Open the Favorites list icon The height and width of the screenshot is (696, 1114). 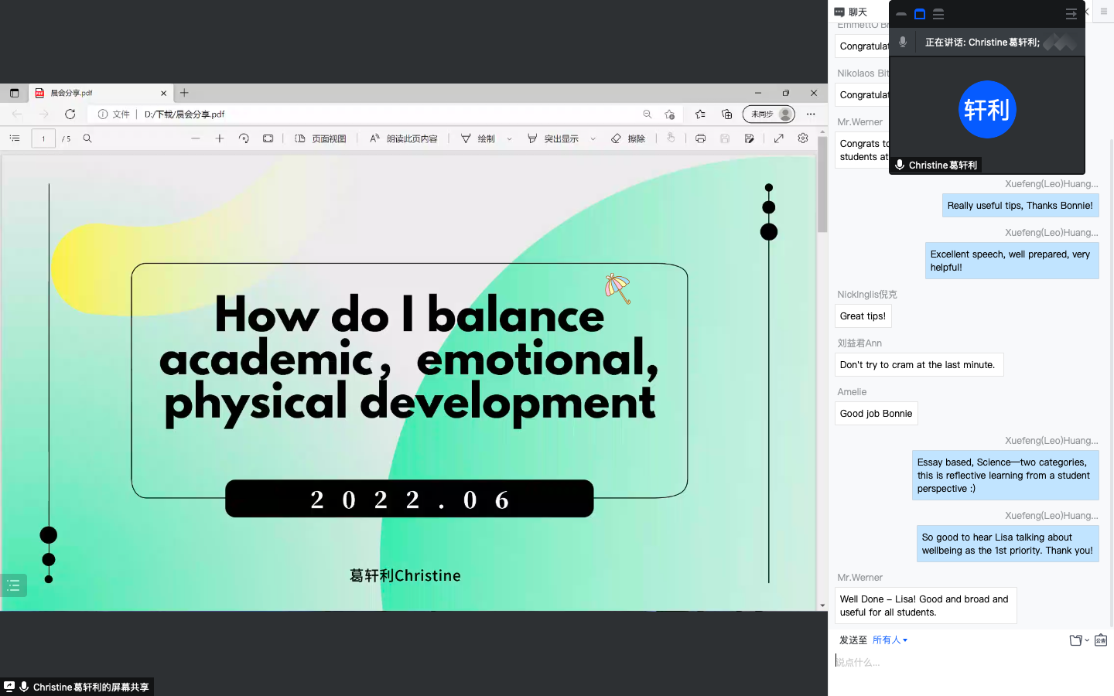700,114
